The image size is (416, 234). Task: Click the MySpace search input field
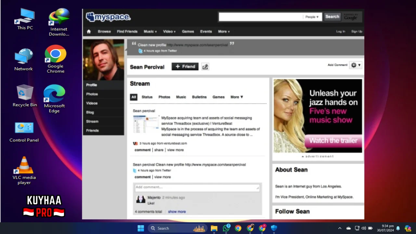coord(261,17)
